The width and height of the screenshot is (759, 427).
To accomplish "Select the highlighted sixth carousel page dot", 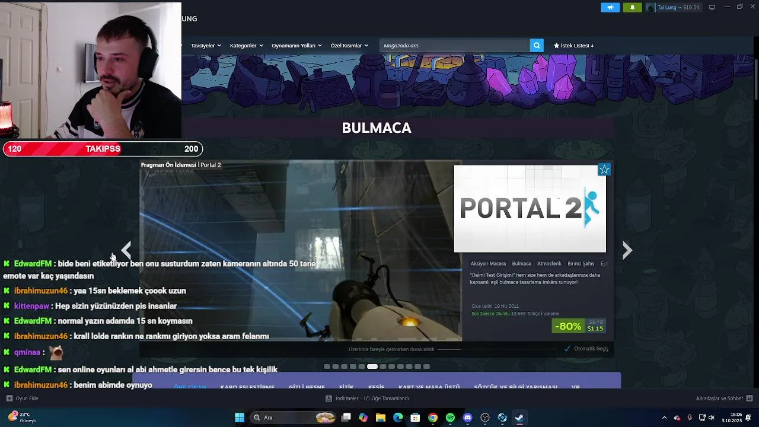I will pyautogui.click(x=372, y=367).
